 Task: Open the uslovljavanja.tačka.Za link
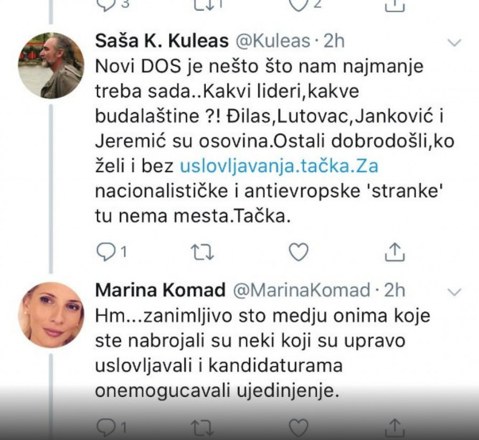[279, 166]
